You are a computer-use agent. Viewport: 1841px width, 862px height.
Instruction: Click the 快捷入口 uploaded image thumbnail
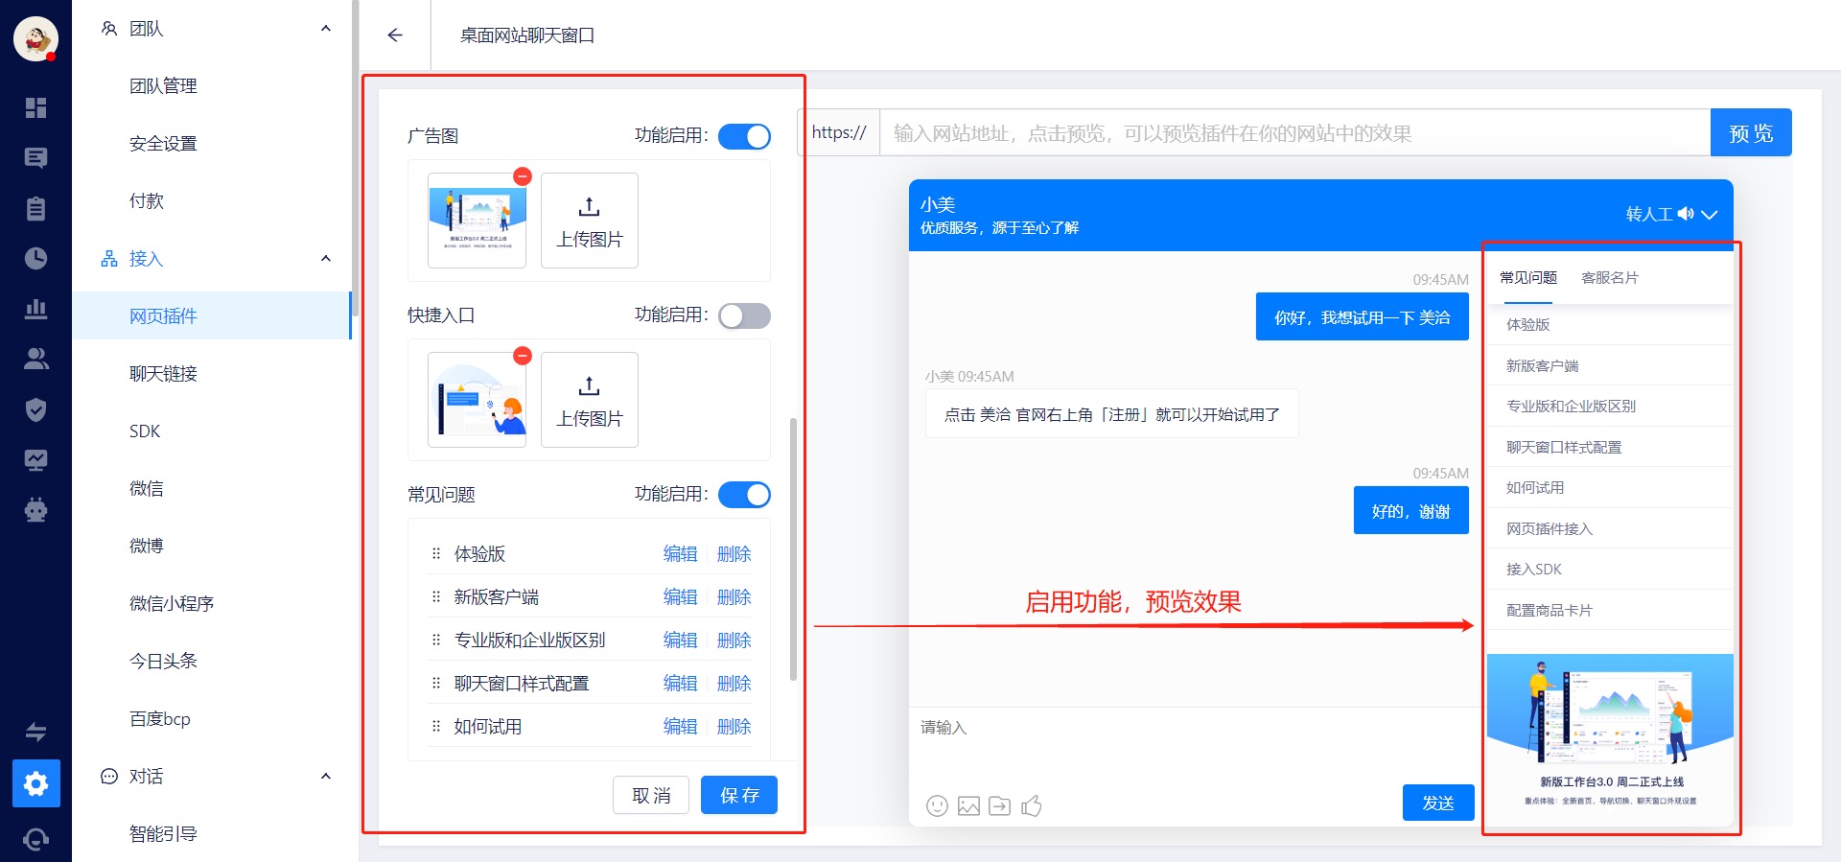coord(477,400)
